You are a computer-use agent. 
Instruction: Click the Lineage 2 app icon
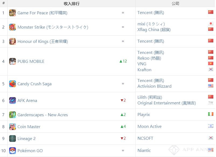(x=12, y=138)
